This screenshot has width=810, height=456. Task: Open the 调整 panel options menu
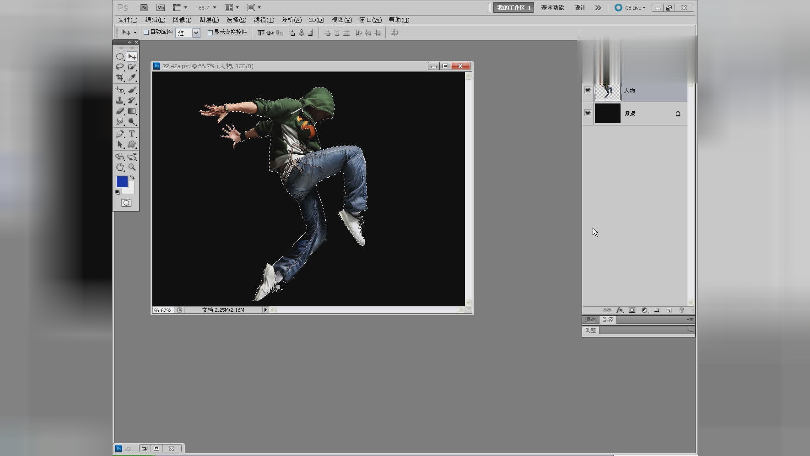[x=690, y=330]
